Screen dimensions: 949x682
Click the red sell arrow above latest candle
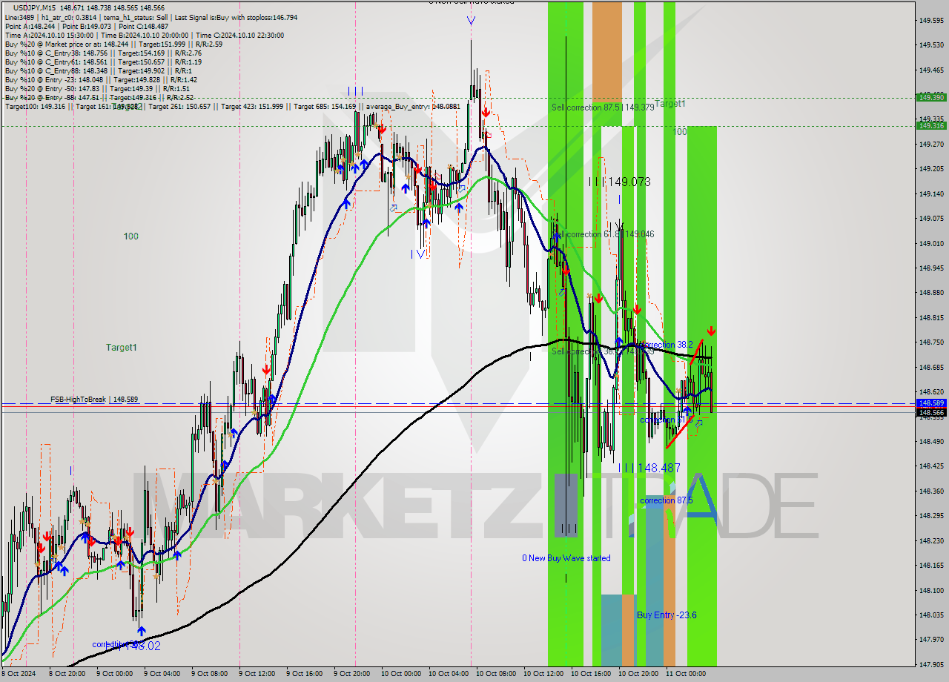pos(711,331)
